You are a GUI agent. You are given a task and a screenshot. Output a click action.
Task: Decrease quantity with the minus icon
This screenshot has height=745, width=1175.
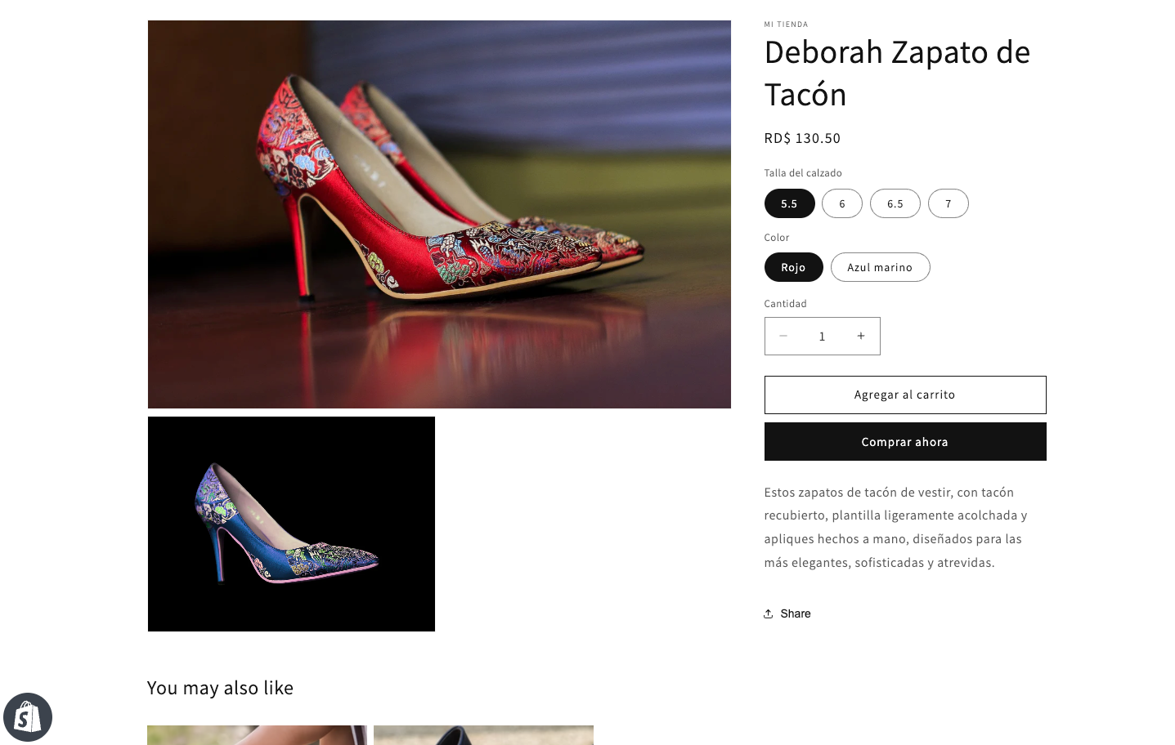(x=783, y=336)
